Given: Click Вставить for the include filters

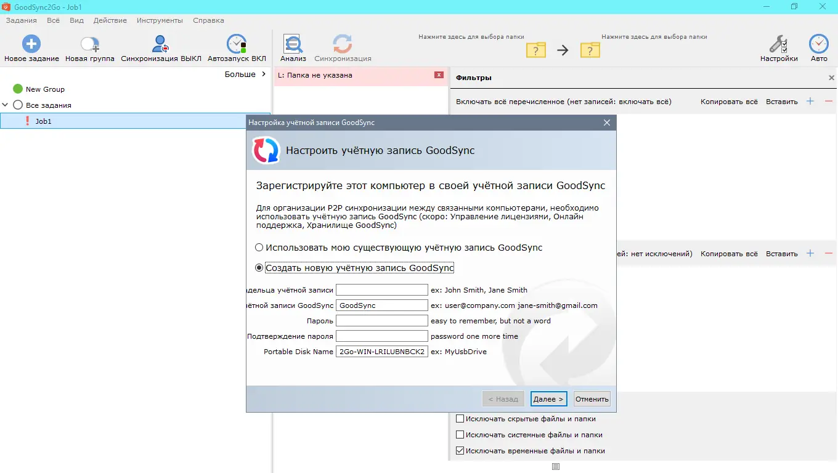Looking at the screenshot, I should pyautogui.click(x=782, y=102).
